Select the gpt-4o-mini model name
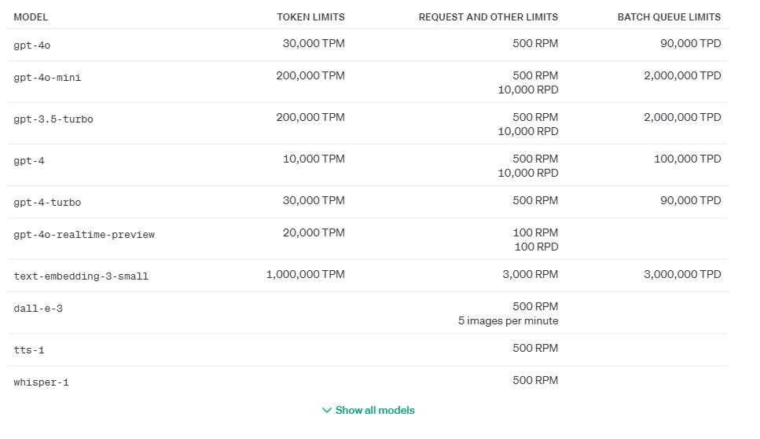Viewport: 760px width, 439px height. pos(47,78)
